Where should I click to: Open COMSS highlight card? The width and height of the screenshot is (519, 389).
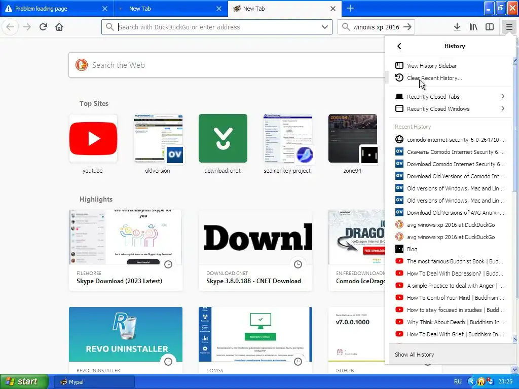click(255, 341)
